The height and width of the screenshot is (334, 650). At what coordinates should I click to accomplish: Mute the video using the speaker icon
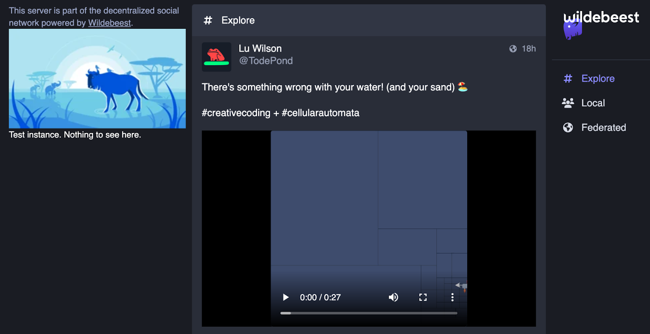[x=393, y=298]
